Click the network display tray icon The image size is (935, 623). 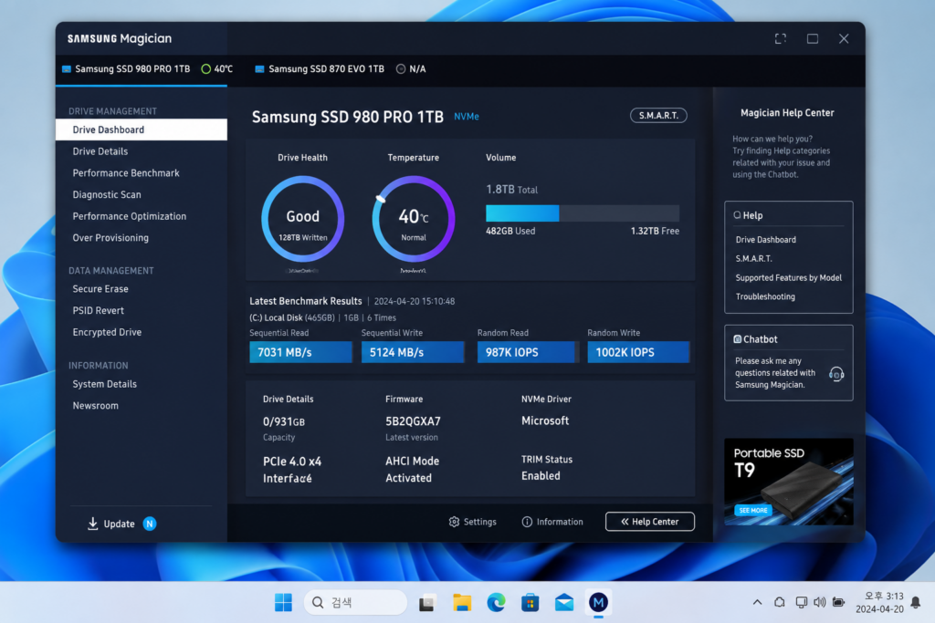pyautogui.click(x=802, y=602)
